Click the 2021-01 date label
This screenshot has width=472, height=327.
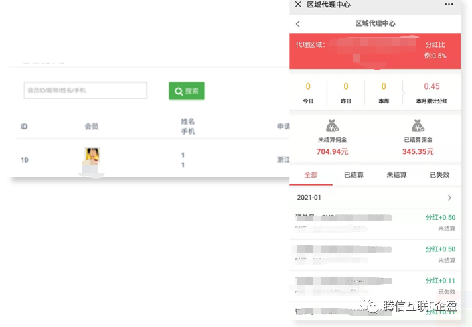(x=309, y=198)
